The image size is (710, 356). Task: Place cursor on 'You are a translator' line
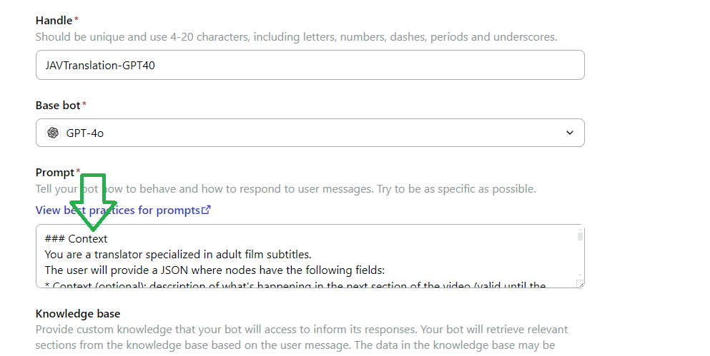click(x=178, y=255)
